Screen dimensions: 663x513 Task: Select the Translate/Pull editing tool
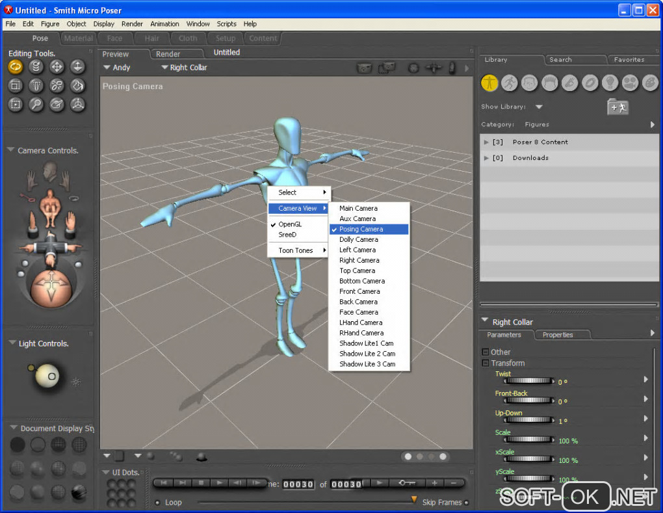57,66
